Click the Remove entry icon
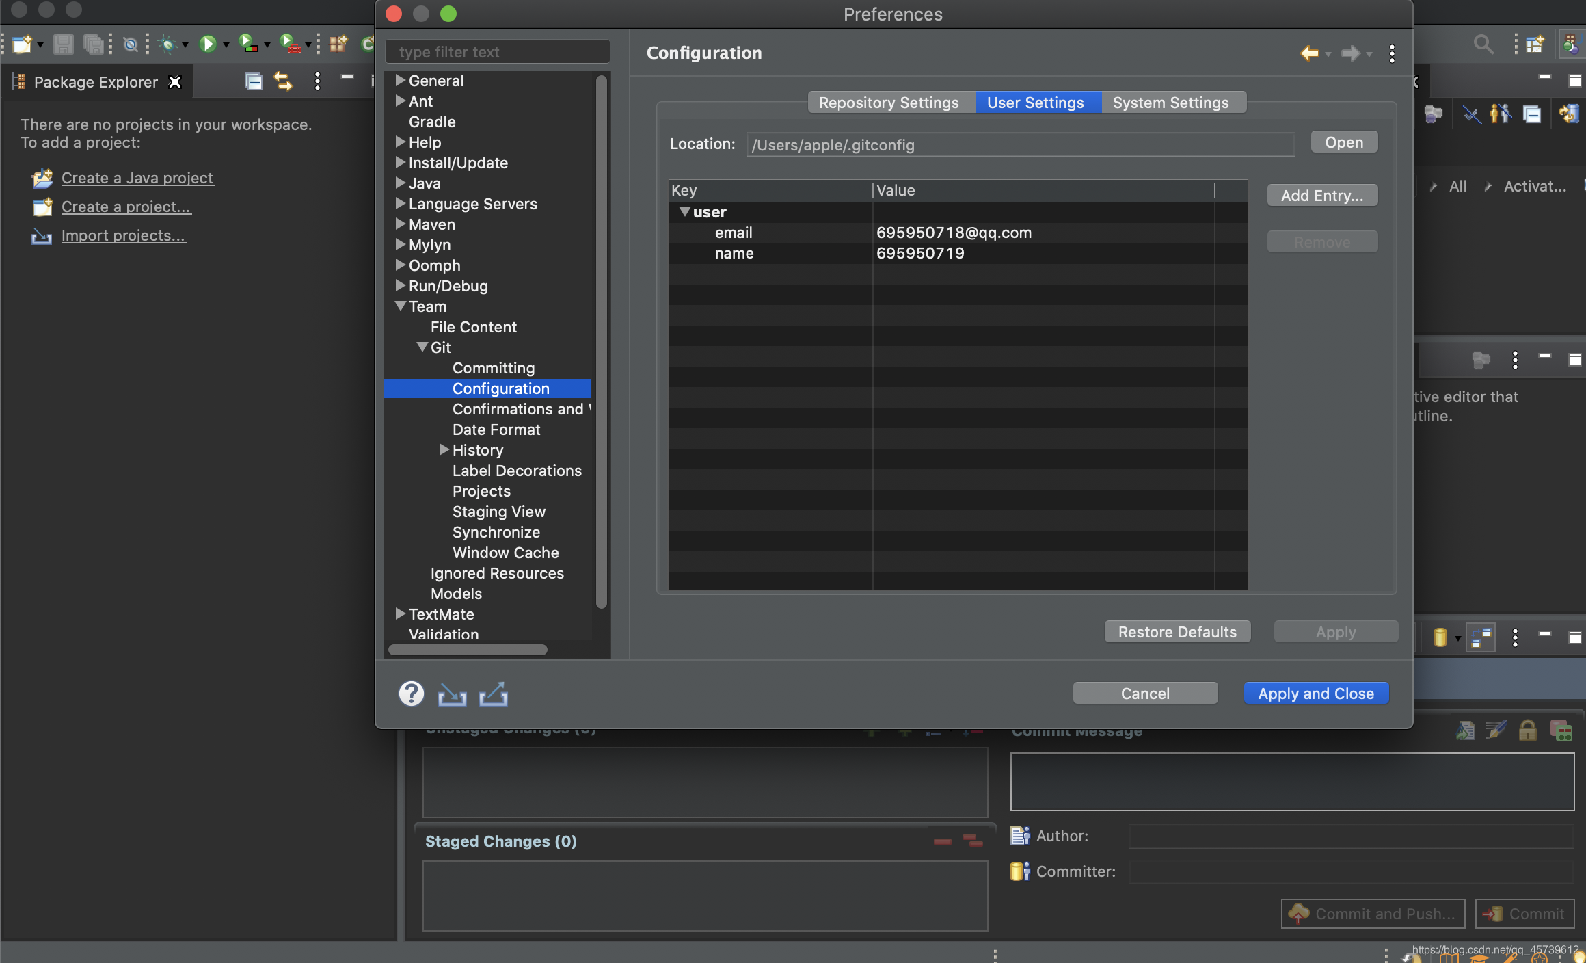This screenshot has height=963, width=1586. point(1322,240)
